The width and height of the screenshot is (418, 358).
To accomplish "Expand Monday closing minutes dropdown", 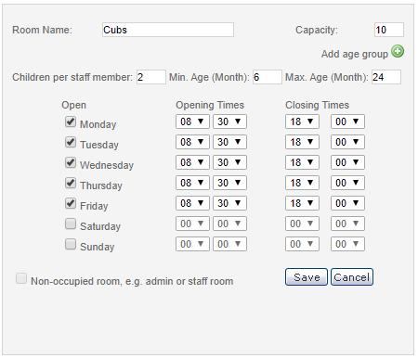I will point(347,121).
